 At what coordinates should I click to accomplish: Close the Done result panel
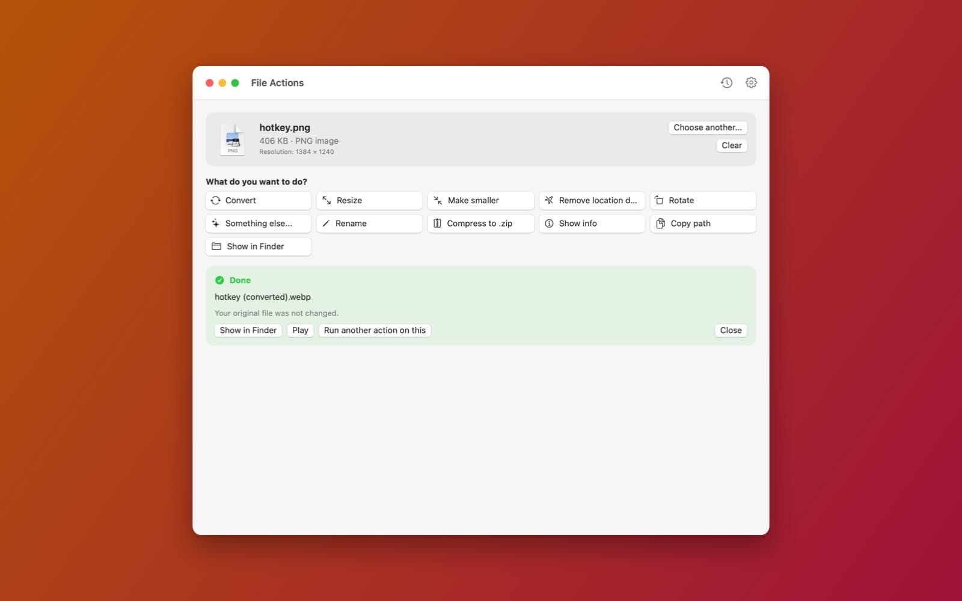tap(731, 331)
